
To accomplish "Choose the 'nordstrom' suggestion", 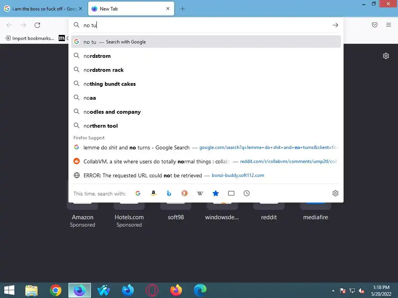I will point(206,56).
